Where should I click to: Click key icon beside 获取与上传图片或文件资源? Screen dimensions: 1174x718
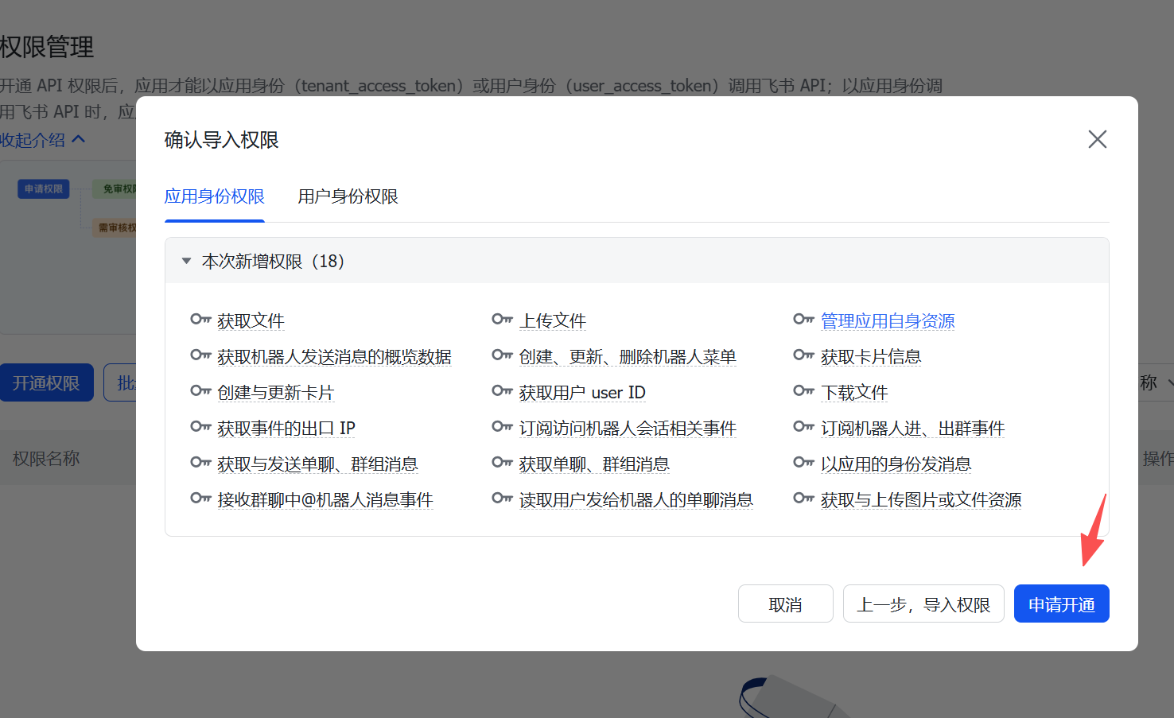click(803, 499)
